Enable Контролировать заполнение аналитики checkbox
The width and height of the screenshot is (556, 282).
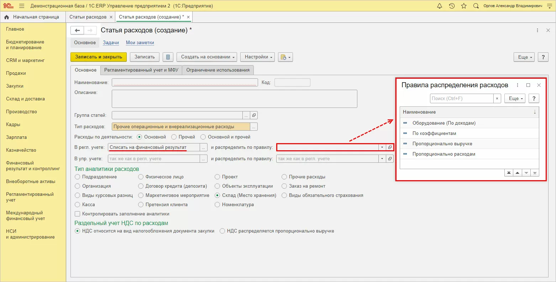[77, 214]
